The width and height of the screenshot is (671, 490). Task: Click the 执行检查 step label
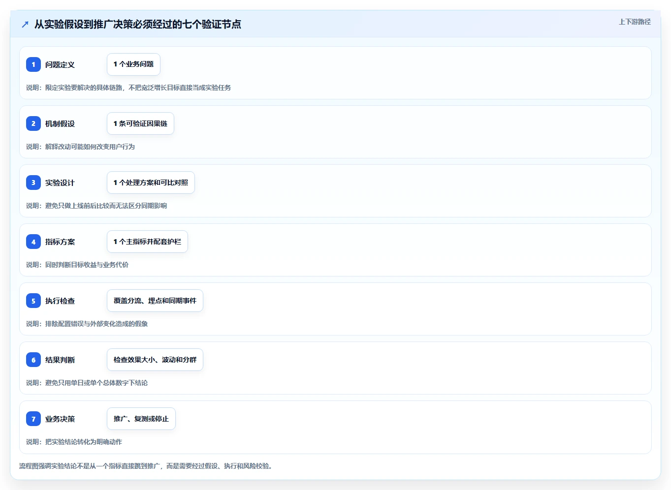tap(60, 301)
